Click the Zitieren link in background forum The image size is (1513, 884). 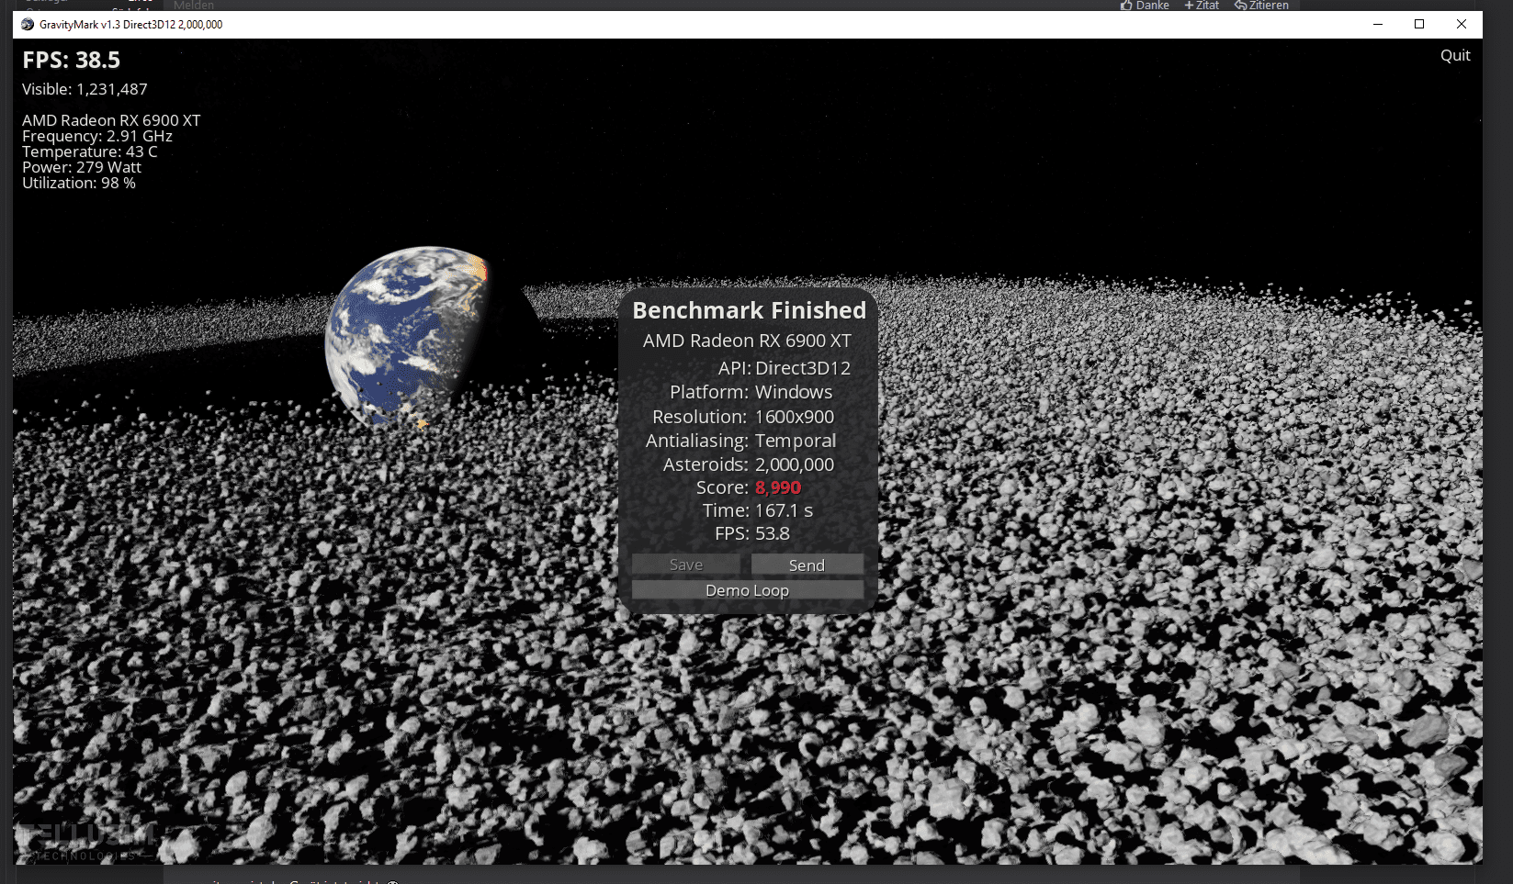point(1261,6)
